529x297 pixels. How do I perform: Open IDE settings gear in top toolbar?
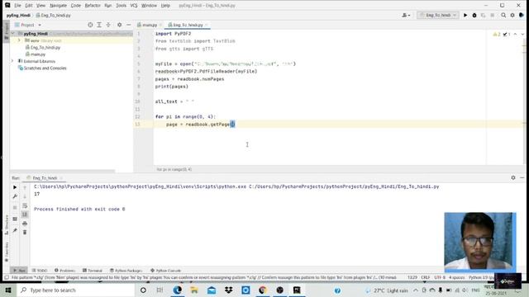(512, 15)
